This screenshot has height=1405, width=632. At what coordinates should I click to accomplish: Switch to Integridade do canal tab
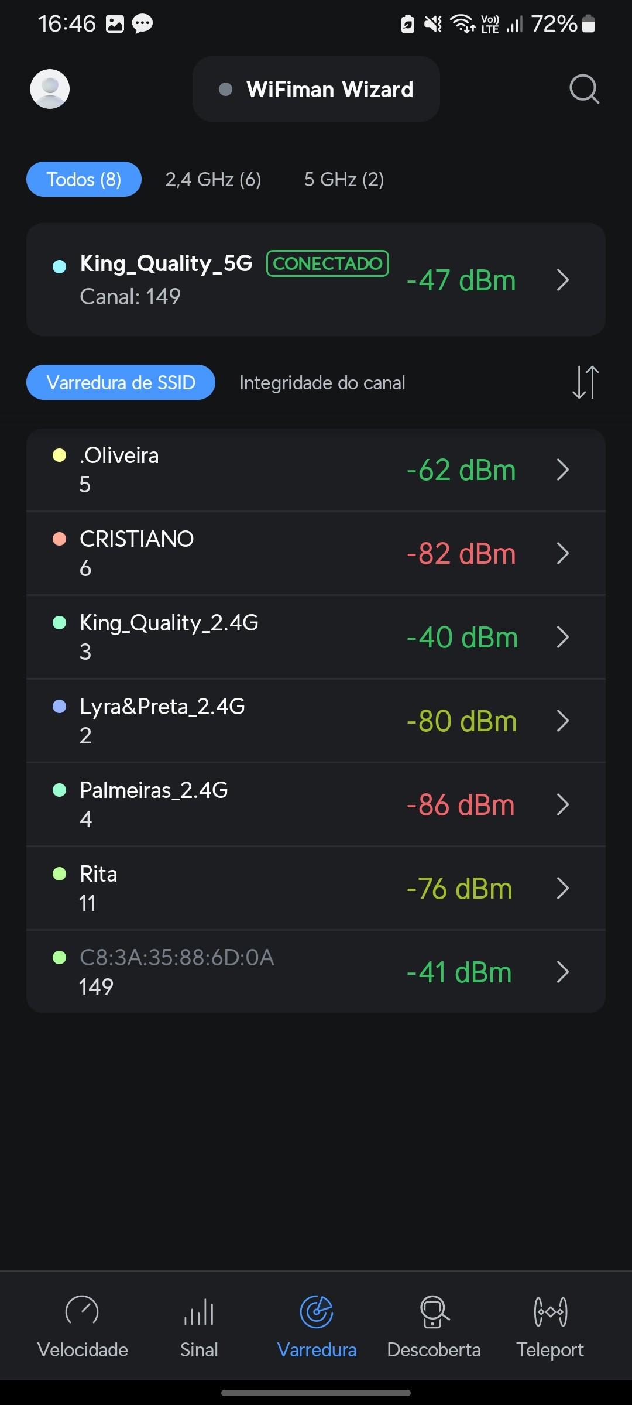[322, 382]
